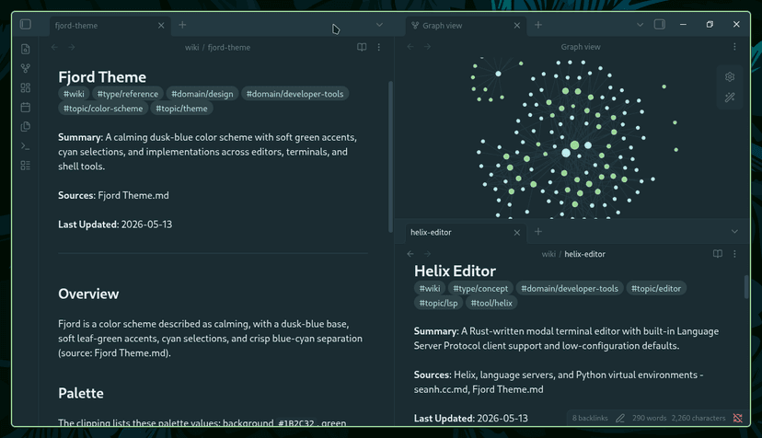The height and width of the screenshot is (438, 762).
Task: Click the Overview heading in fjord-theme note
Action: 88,294
